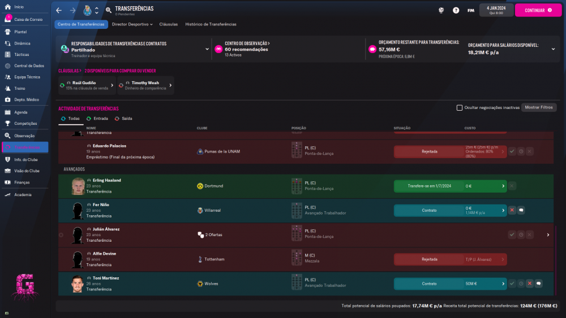Open Julián Álvarez player name
This screenshot has height=318, width=566.
pyautogui.click(x=106, y=229)
